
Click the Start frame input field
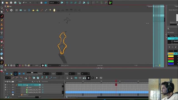(x=59, y=74)
